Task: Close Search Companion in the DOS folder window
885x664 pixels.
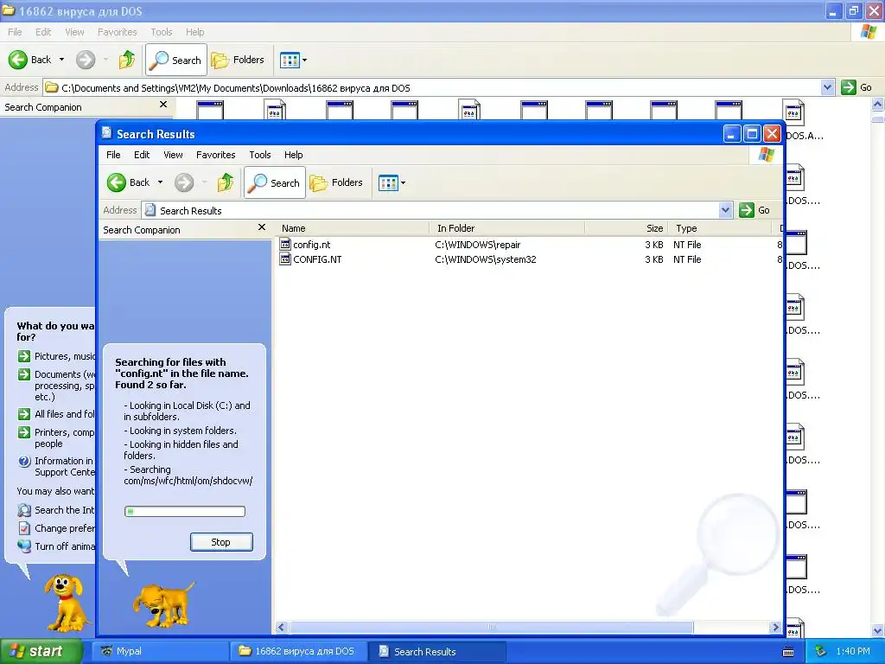Action: tap(163, 105)
